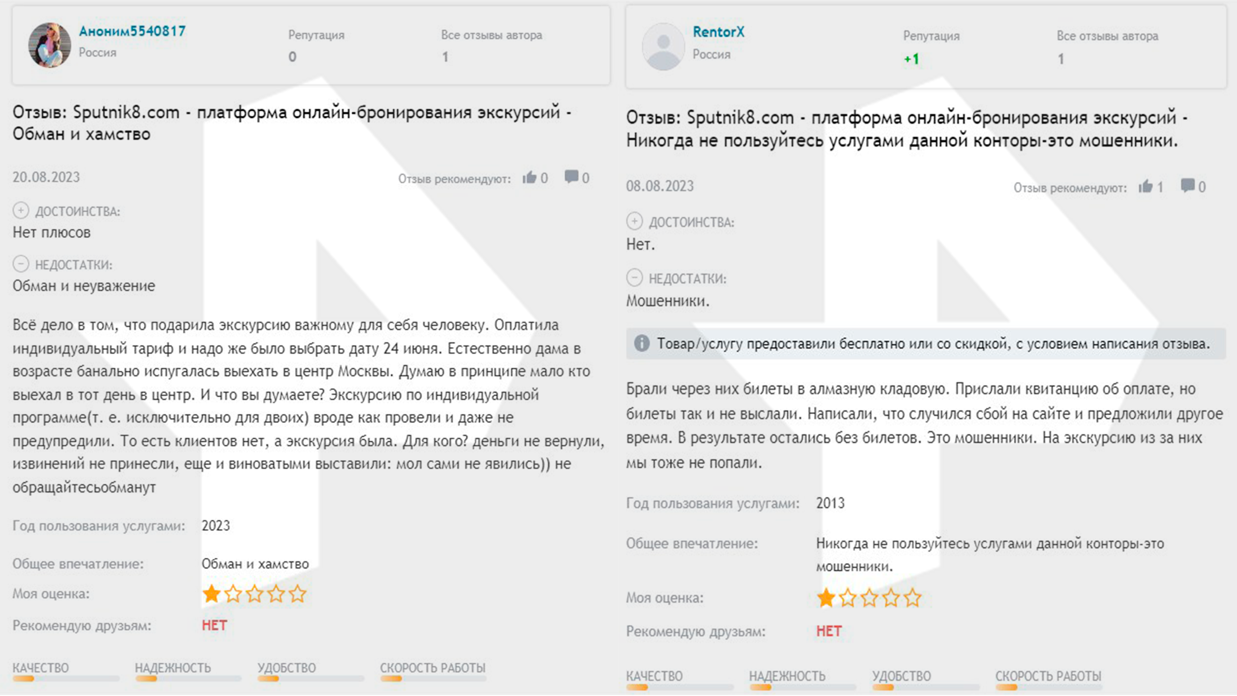Open Аноним5540817 profile avatar photo
The width and height of the screenshot is (1237, 696).
[x=50, y=45]
